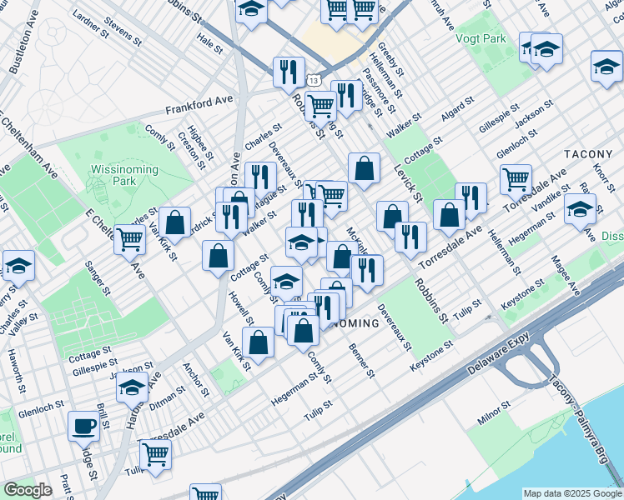Click the Wissinoming Park label
The image size is (624, 500).
[124, 175]
